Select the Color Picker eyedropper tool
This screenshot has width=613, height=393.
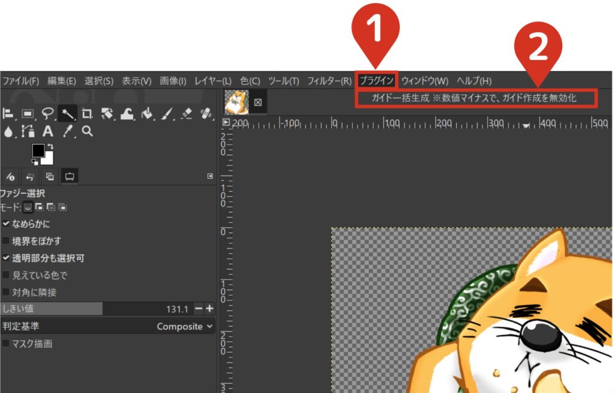point(68,131)
